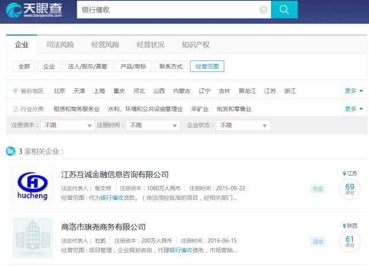The image size is (369, 266).
Task: Open 商洛市旗尧商务有限公司 company page
Action: 103,227
